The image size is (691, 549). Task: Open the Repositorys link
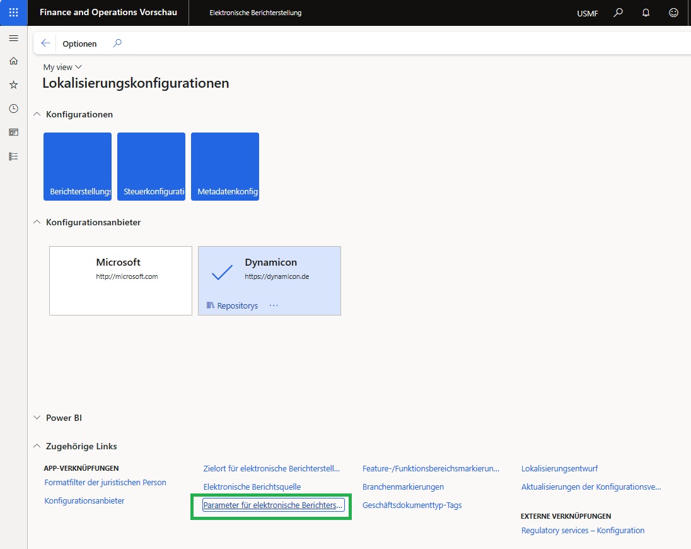tap(232, 305)
